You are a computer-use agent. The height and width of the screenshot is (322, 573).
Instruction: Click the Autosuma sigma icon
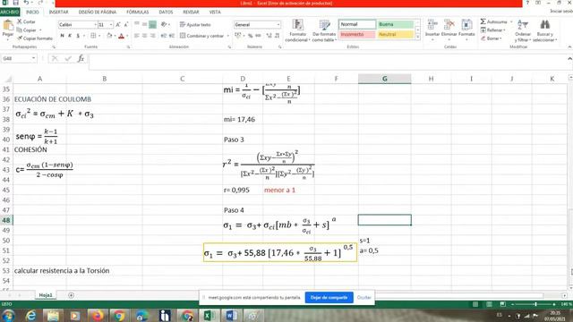[483, 21]
